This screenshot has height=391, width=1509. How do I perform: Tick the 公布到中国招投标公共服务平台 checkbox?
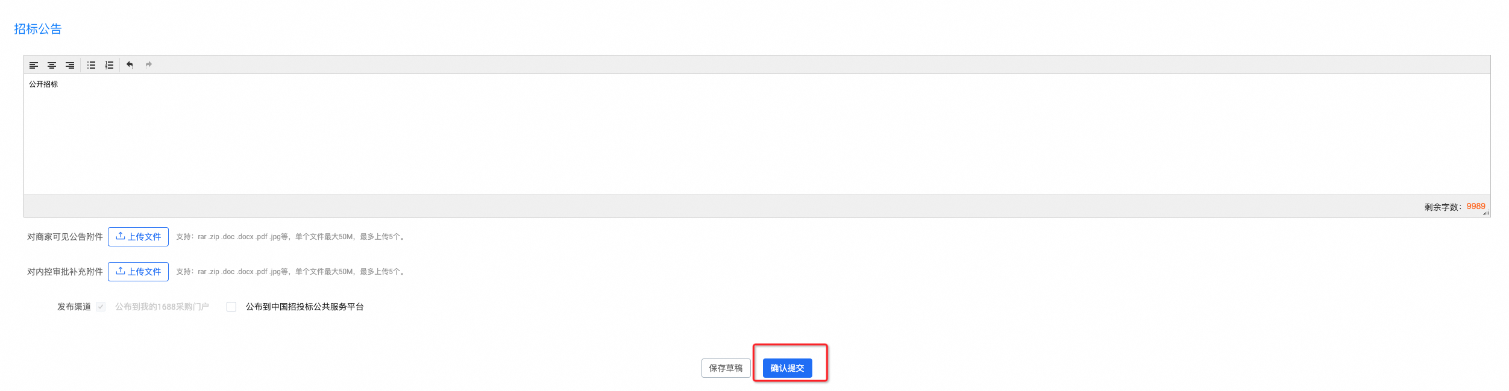(x=231, y=307)
